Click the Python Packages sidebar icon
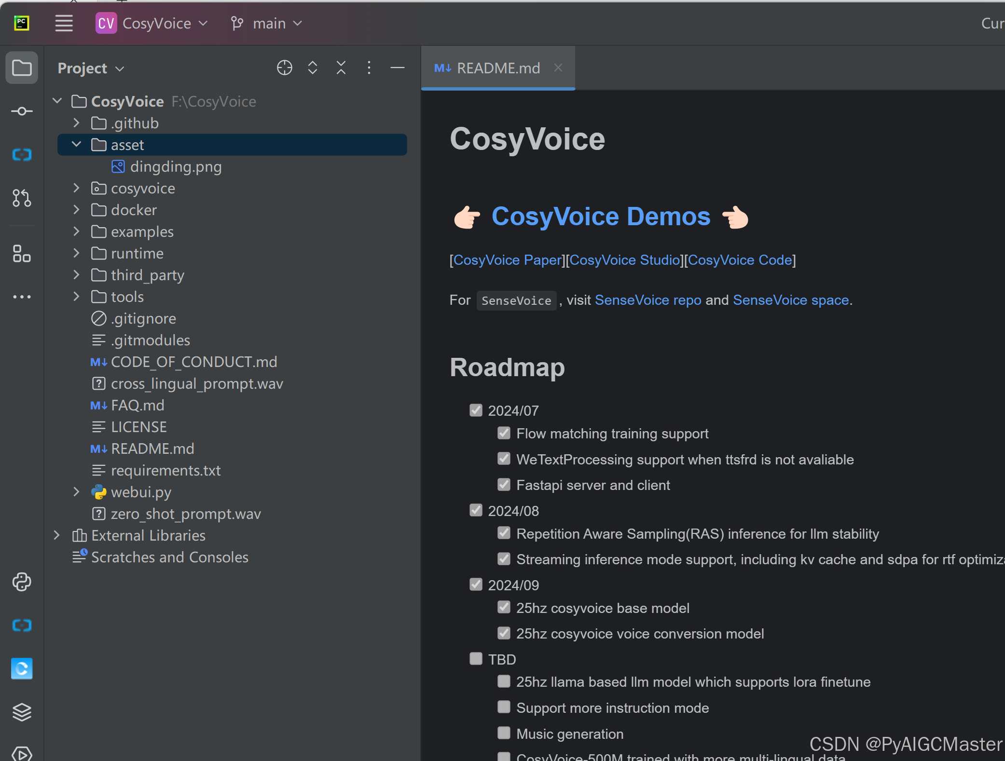Screen dimensions: 1005x761 22,712
